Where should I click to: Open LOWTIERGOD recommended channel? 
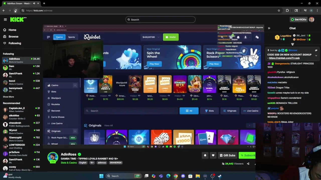tap(21, 146)
